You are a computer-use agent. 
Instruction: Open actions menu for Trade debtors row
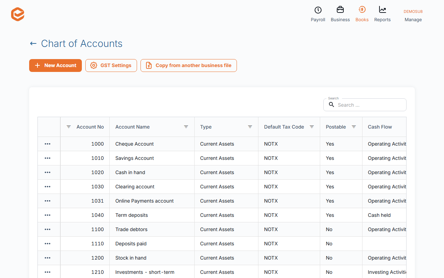click(48, 229)
